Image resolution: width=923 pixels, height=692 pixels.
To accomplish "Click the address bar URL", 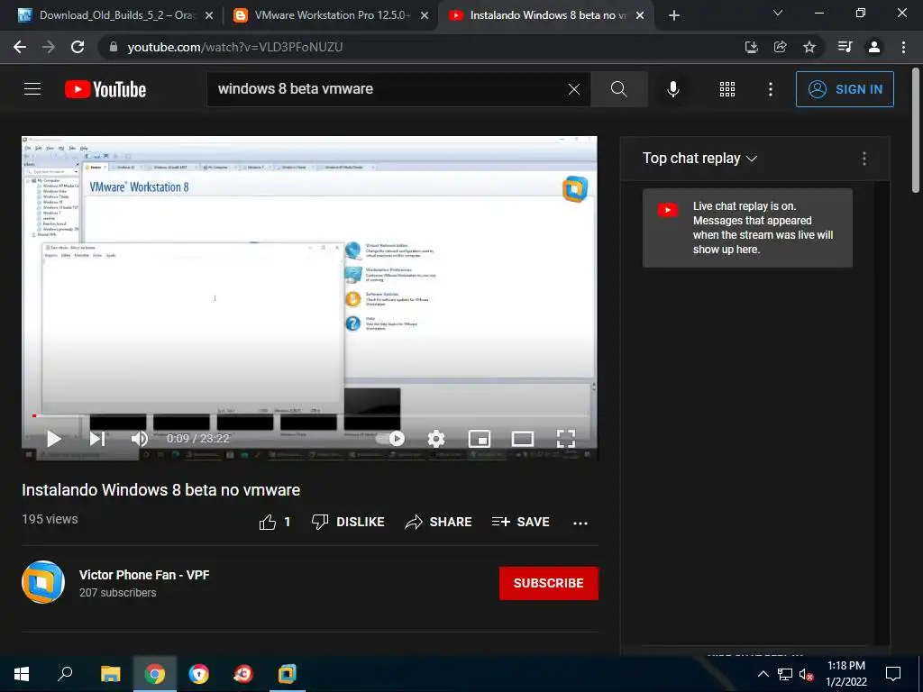I will (235, 47).
